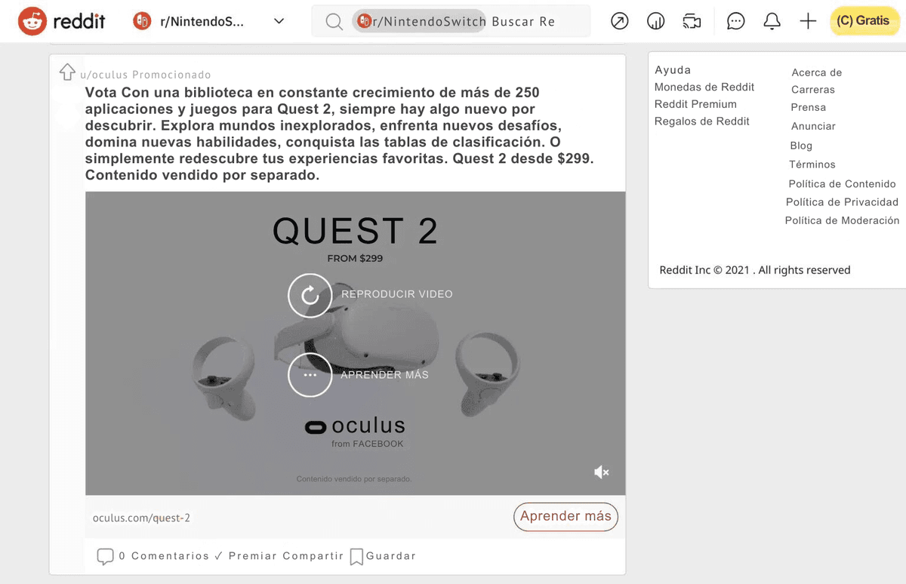Click the yellow Gratis coins button

(864, 20)
